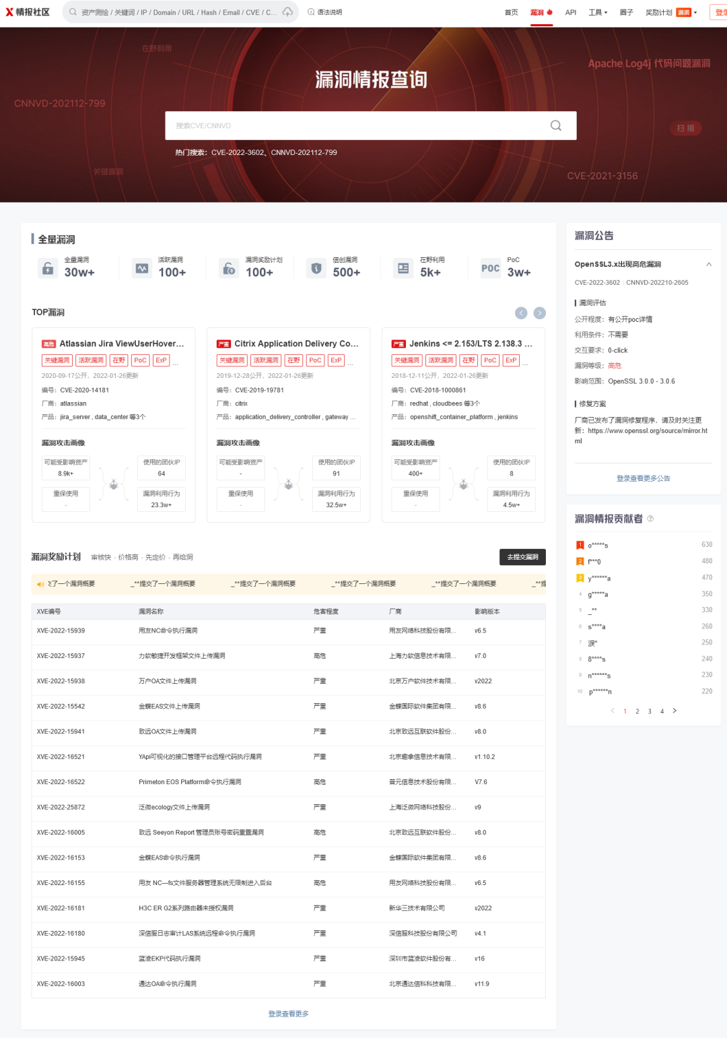Select contributor page 2

click(x=637, y=711)
